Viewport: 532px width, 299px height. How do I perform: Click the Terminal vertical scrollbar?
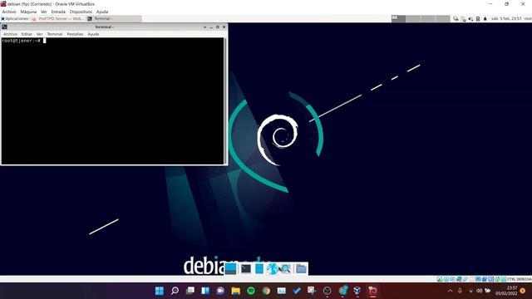(225, 100)
